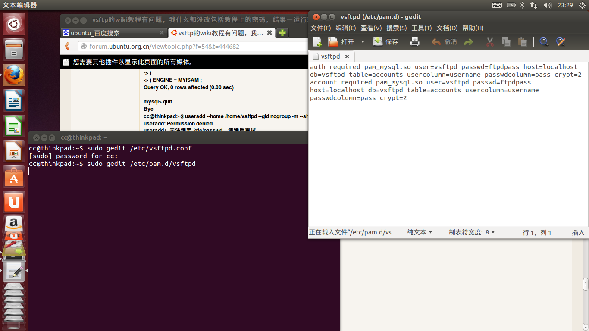Click the 23:29 clock in top panel
Viewport: 589px width, 331px height.
click(x=565, y=5)
